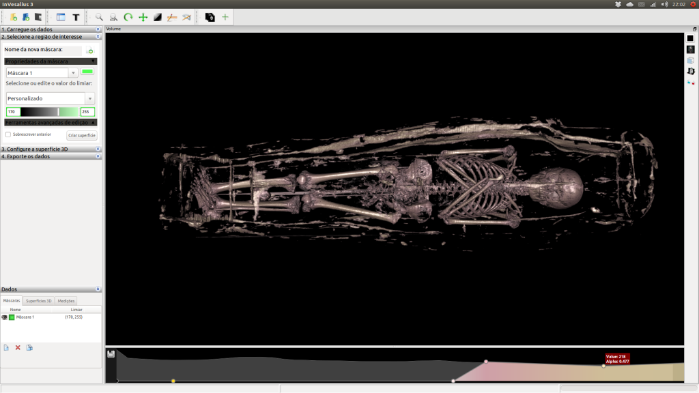Screen dimensions: 699x393
Task: Open the Medições tab
Action: [65, 300]
